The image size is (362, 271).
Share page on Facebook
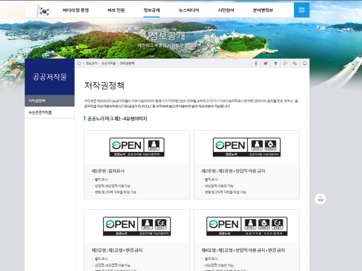coord(256,64)
